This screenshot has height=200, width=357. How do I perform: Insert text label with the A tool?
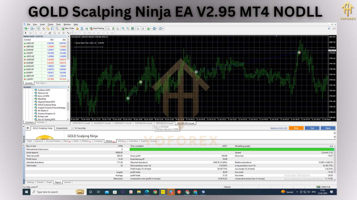[59, 33]
